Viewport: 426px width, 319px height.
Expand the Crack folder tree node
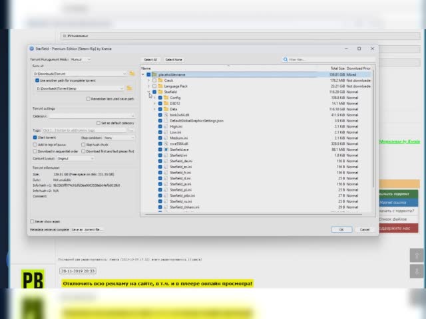click(x=148, y=80)
